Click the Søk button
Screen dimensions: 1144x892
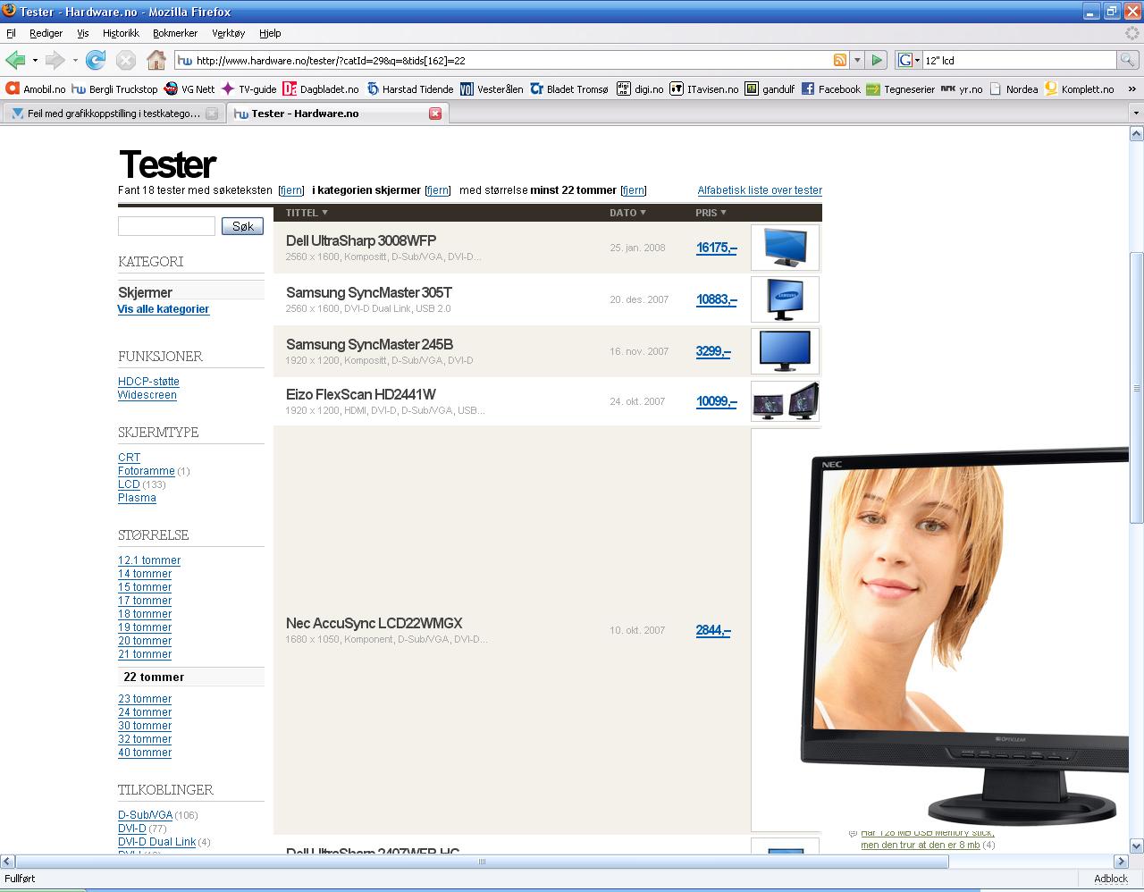[242, 226]
